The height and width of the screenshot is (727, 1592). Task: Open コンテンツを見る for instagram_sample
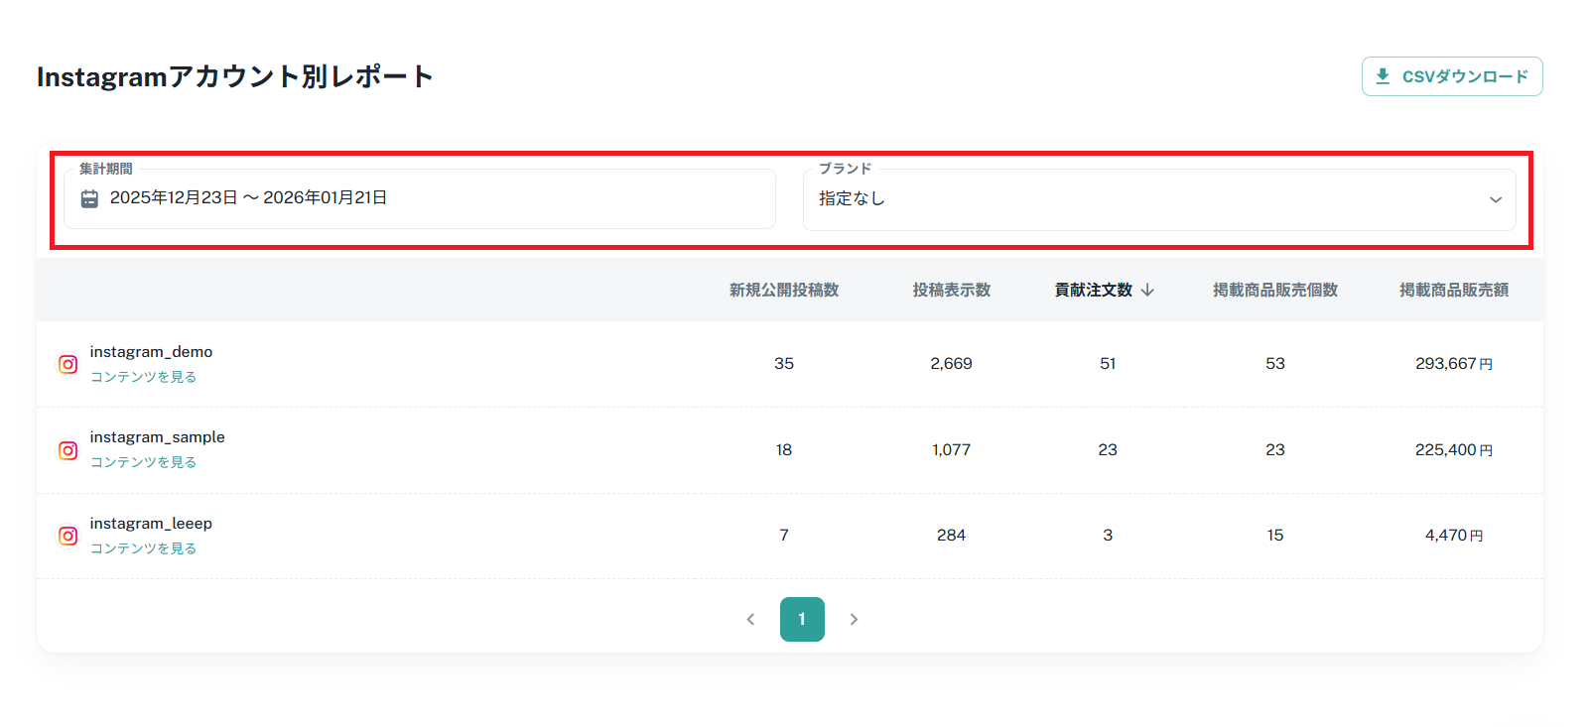coord(143,462)
